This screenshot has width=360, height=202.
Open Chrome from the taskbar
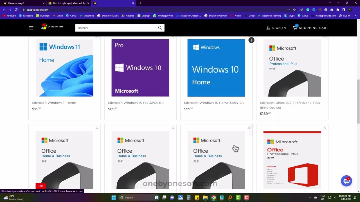[x=213, y=198]
